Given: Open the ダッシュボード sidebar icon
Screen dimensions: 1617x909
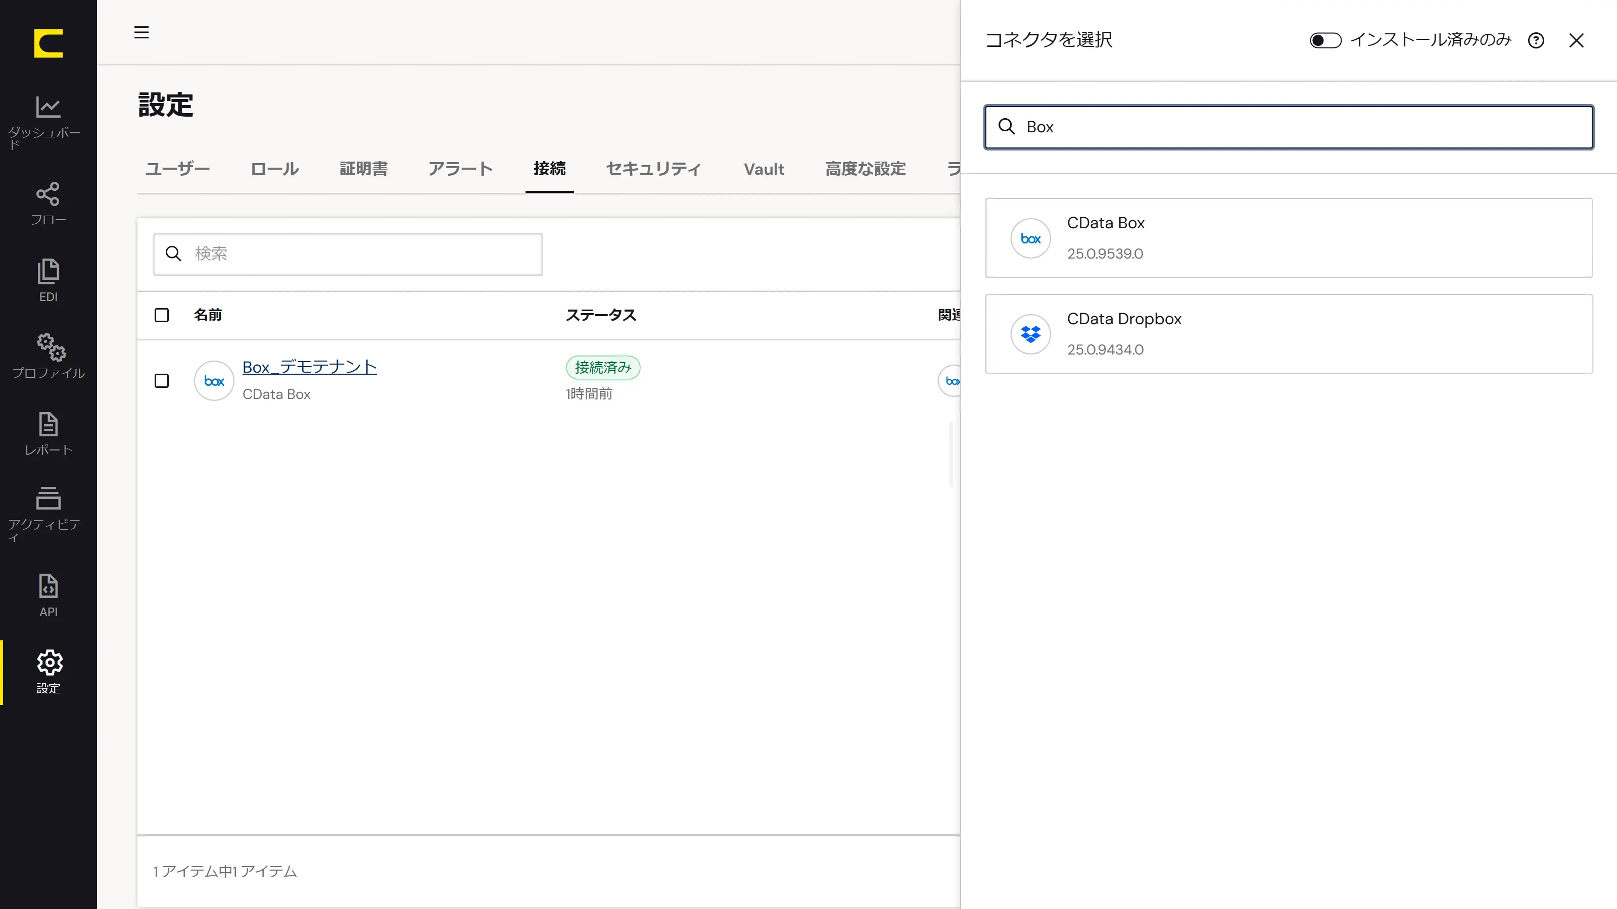Looking at the screenshot, I should click(x=49, y=107).
